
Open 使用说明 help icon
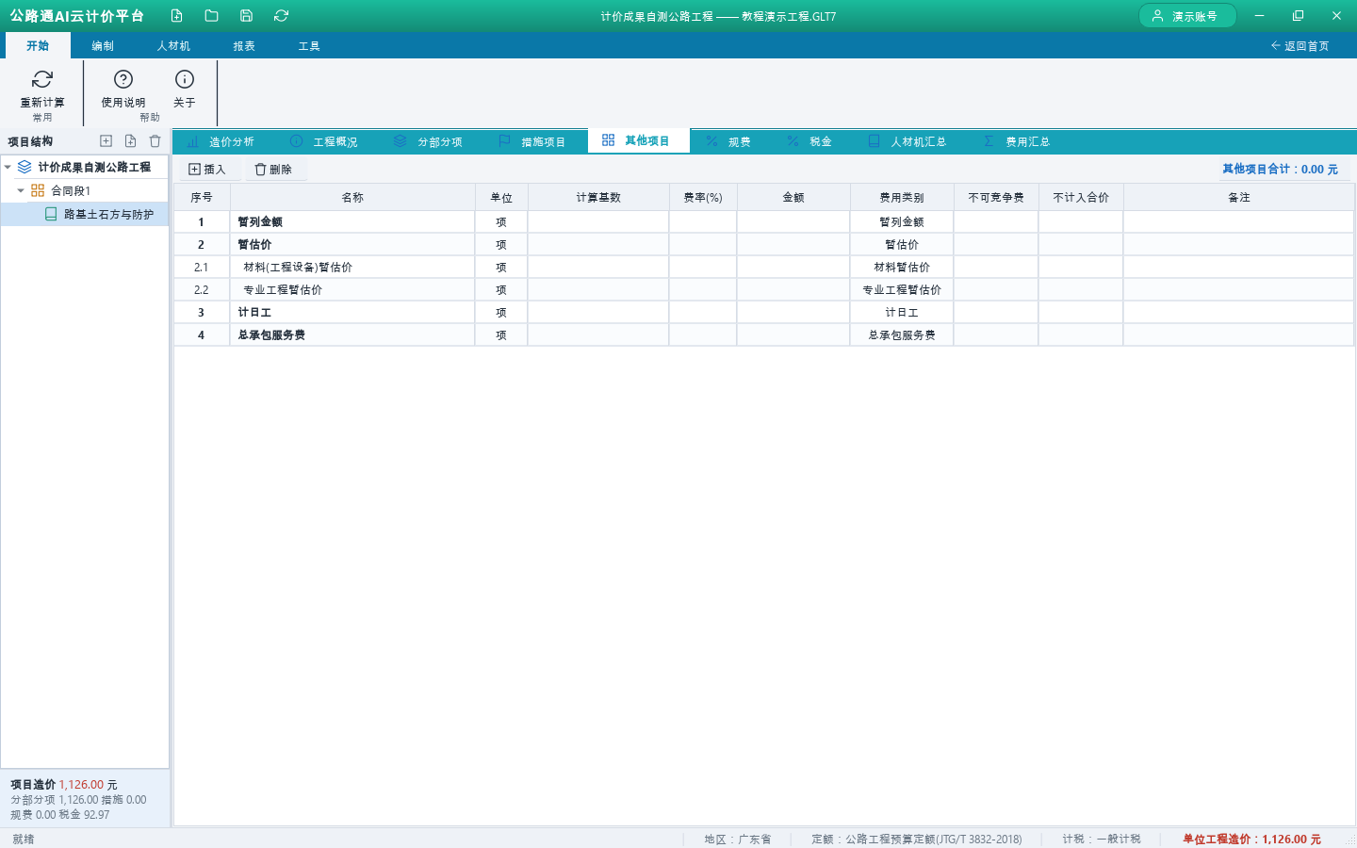123,79
